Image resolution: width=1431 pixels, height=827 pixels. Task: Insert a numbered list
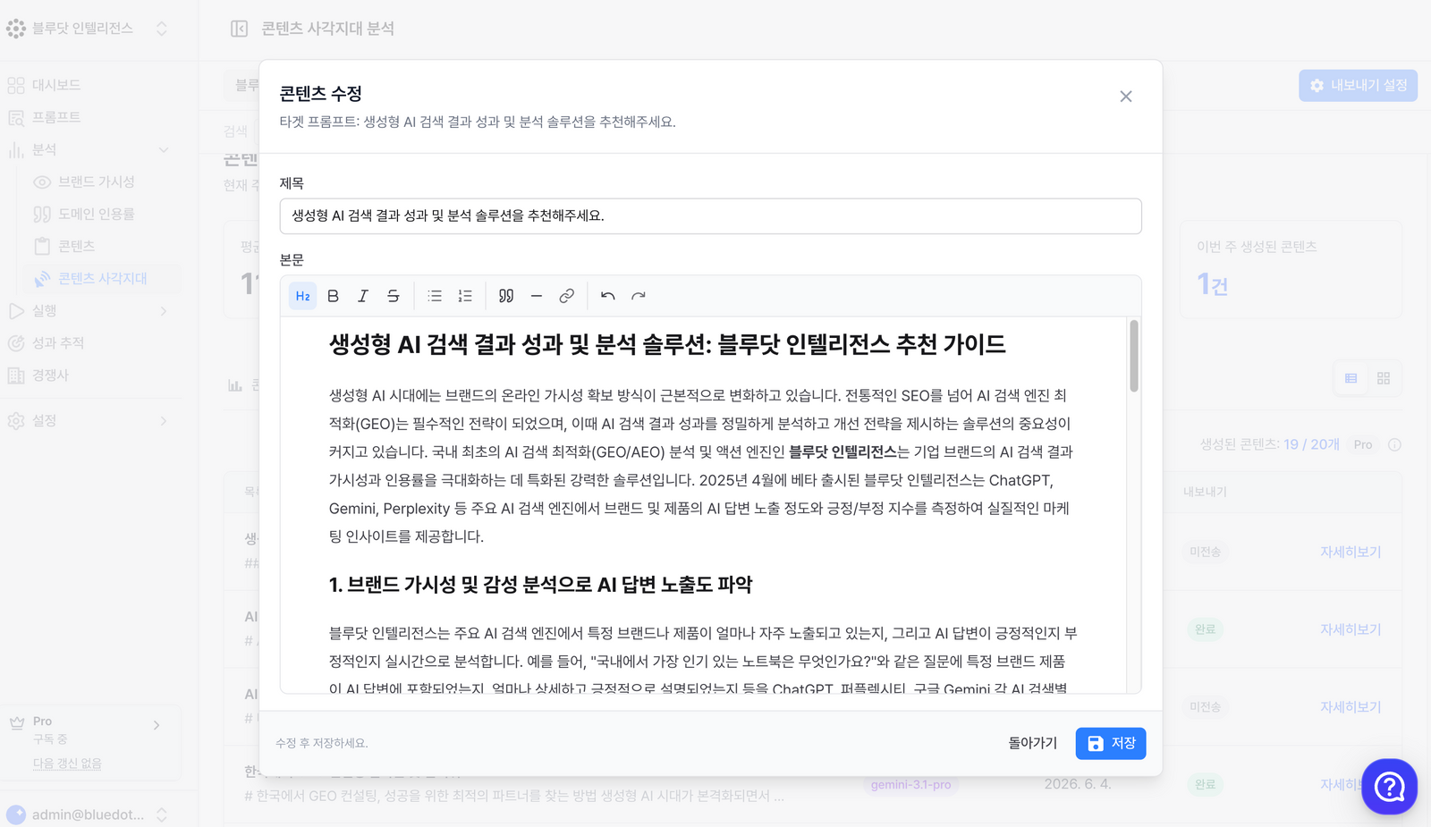(x=465, y=296)
